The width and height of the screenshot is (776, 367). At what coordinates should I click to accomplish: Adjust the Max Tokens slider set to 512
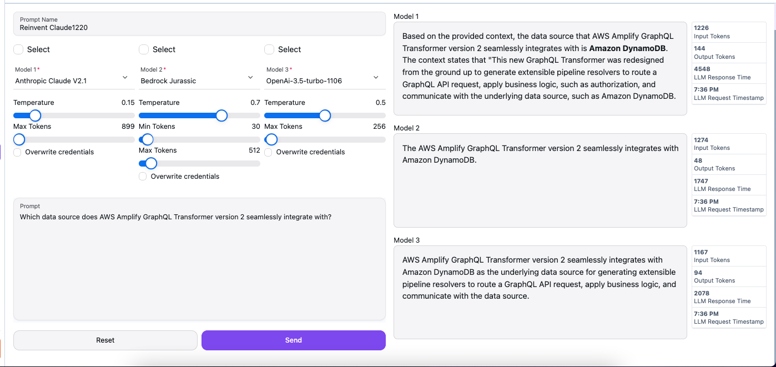pos(151,163)
